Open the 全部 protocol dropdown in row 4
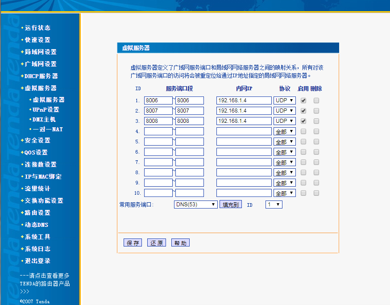This screenshot has width=390, height=305. pyautogui.click(x=285, y=131)
